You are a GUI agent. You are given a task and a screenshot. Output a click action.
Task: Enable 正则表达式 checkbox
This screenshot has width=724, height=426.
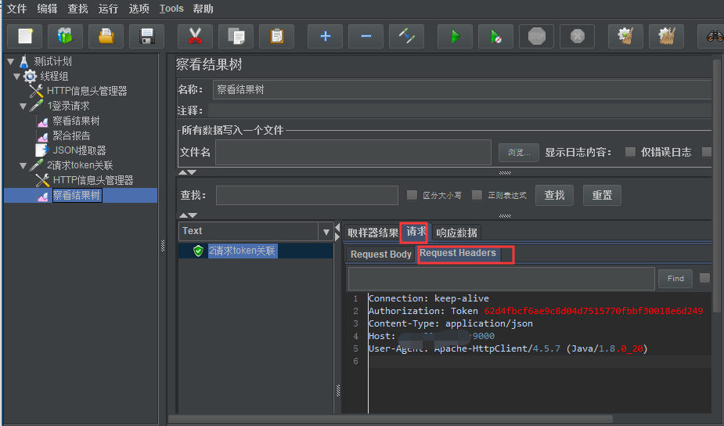tap(477, 195)
